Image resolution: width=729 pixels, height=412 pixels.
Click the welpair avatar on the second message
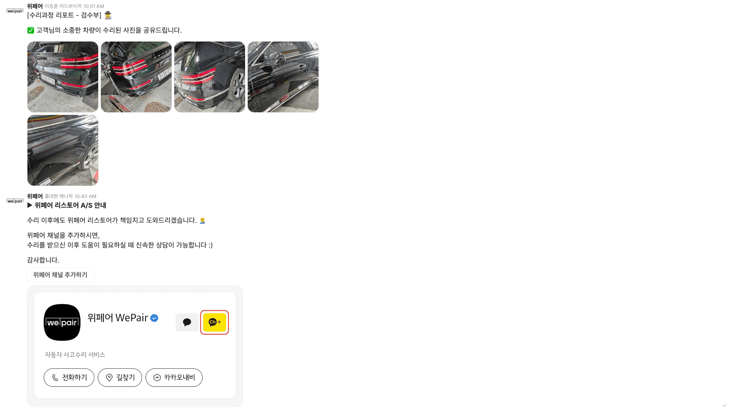[x=15, y=201]
